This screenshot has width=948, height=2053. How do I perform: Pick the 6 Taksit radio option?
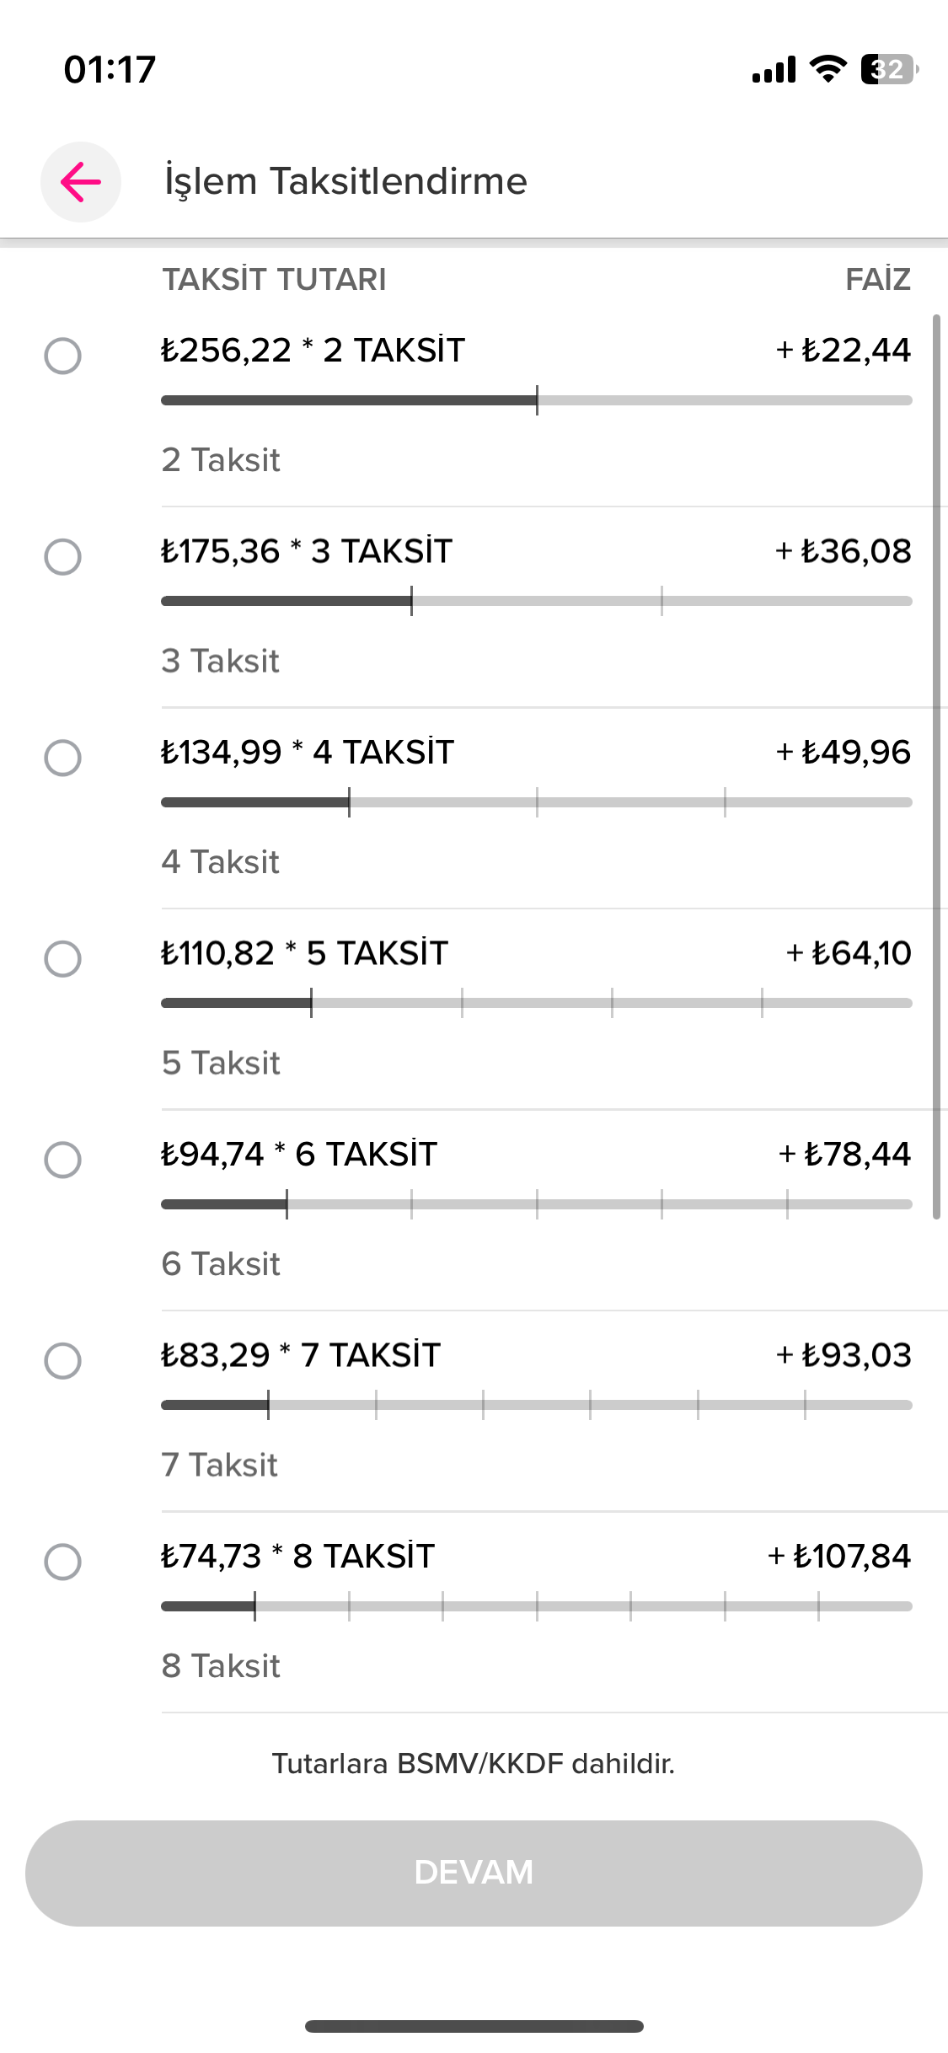point(62,1160)
